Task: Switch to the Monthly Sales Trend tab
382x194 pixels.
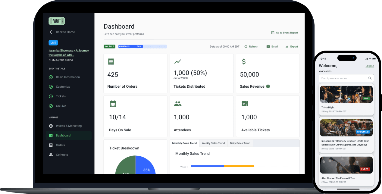Action: (x=184, y=143)
